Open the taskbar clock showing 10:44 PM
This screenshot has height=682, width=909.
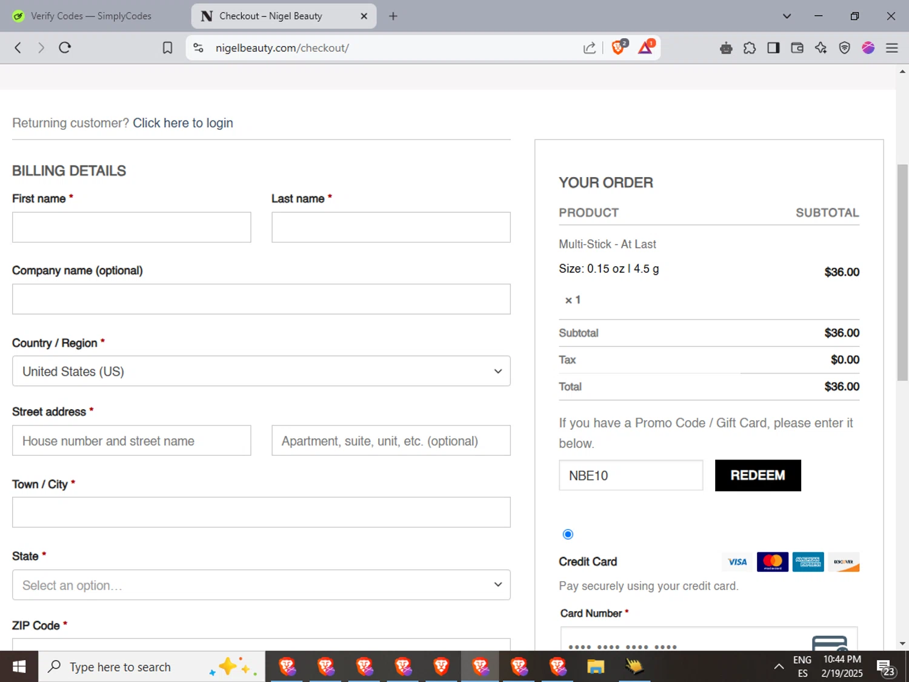[x=842, y=667]
